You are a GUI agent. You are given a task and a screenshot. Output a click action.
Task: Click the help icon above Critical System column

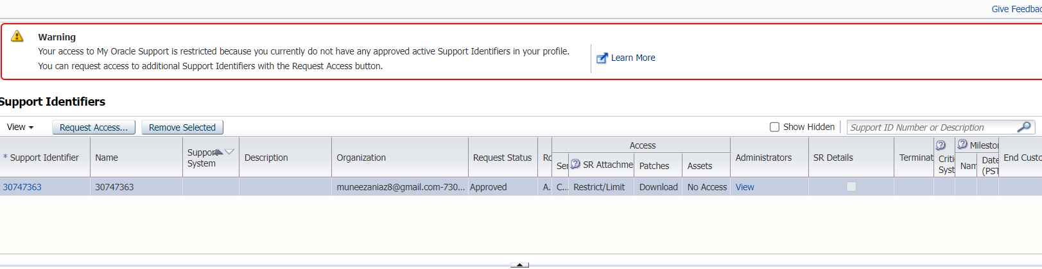tap(941, 145)
